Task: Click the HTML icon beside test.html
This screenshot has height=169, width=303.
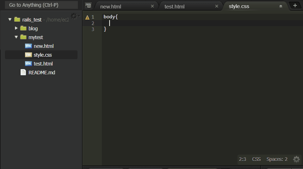Action: coord(29,63)
